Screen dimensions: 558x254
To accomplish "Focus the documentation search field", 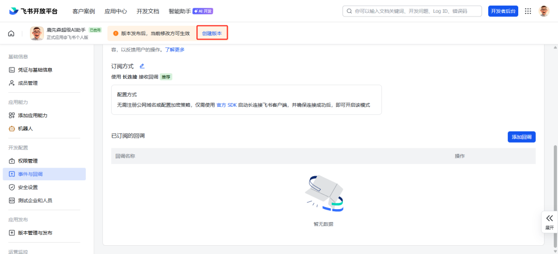I will tap(412, 11).
